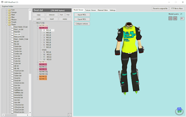The image size is (186, 117).
Task: Click the folder tree vertical scrollbar
Action: pos(30,46)
